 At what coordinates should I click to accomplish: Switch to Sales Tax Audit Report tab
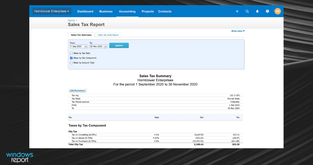tap(108, 35)
